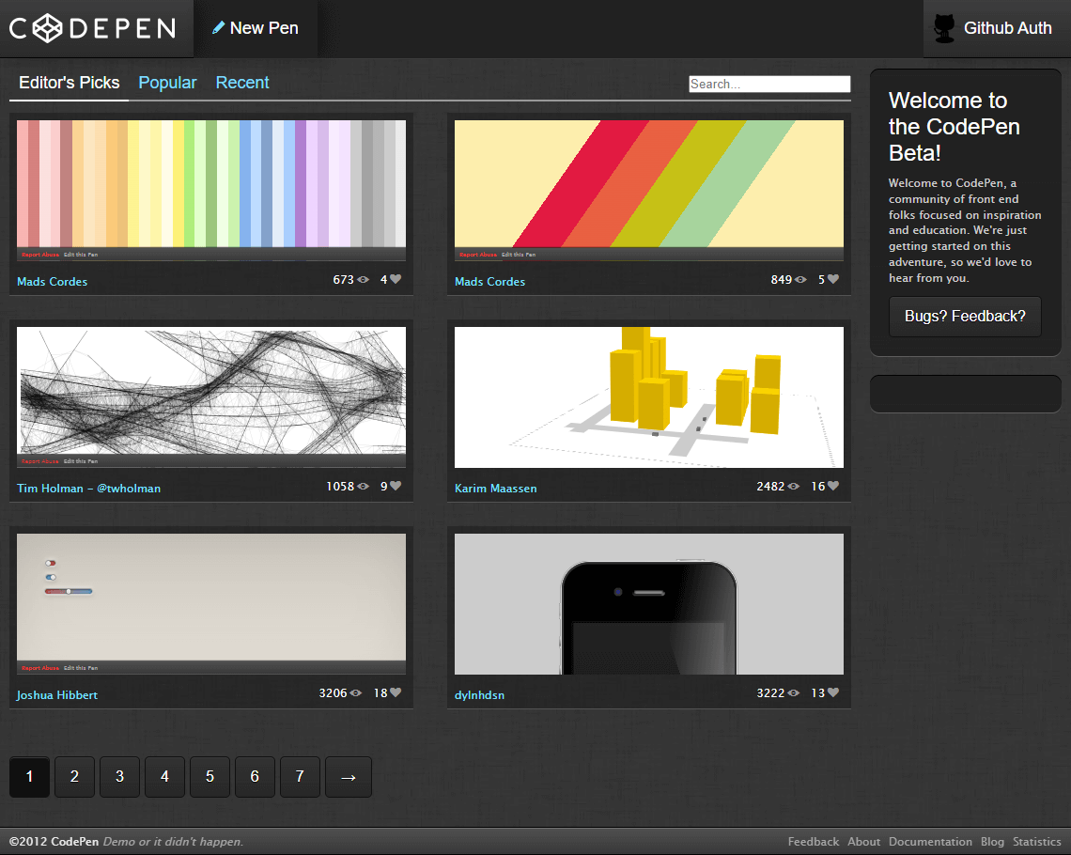Open the 3D yellow buildings pen thumbnail
This screenshot has width=1071, height=855.
point(648,396)
